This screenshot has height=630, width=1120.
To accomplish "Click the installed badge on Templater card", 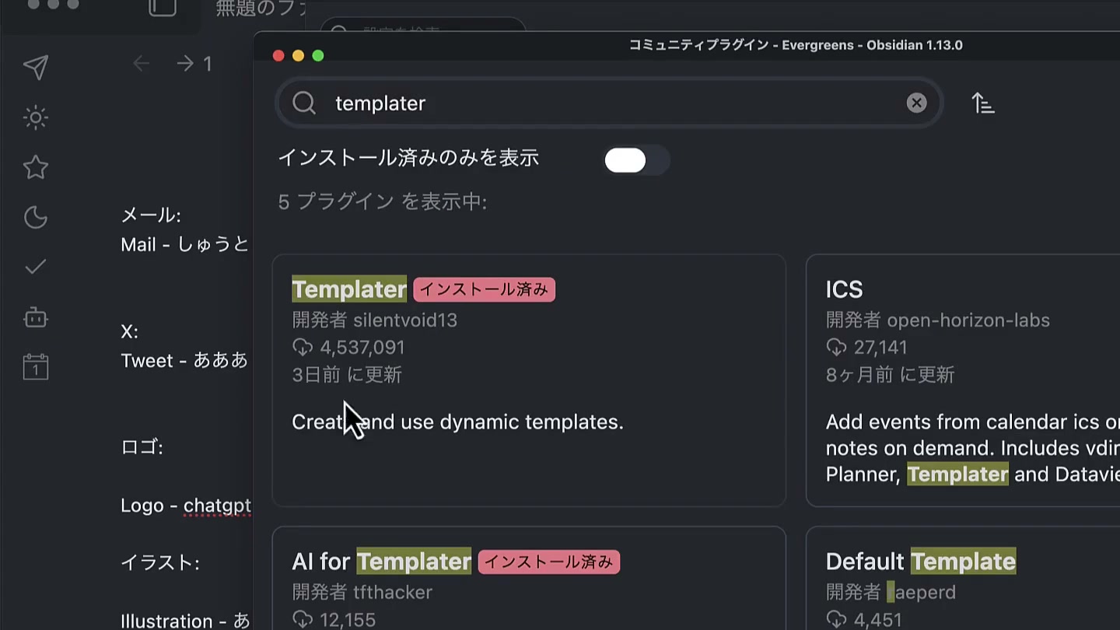I will 484,289.
